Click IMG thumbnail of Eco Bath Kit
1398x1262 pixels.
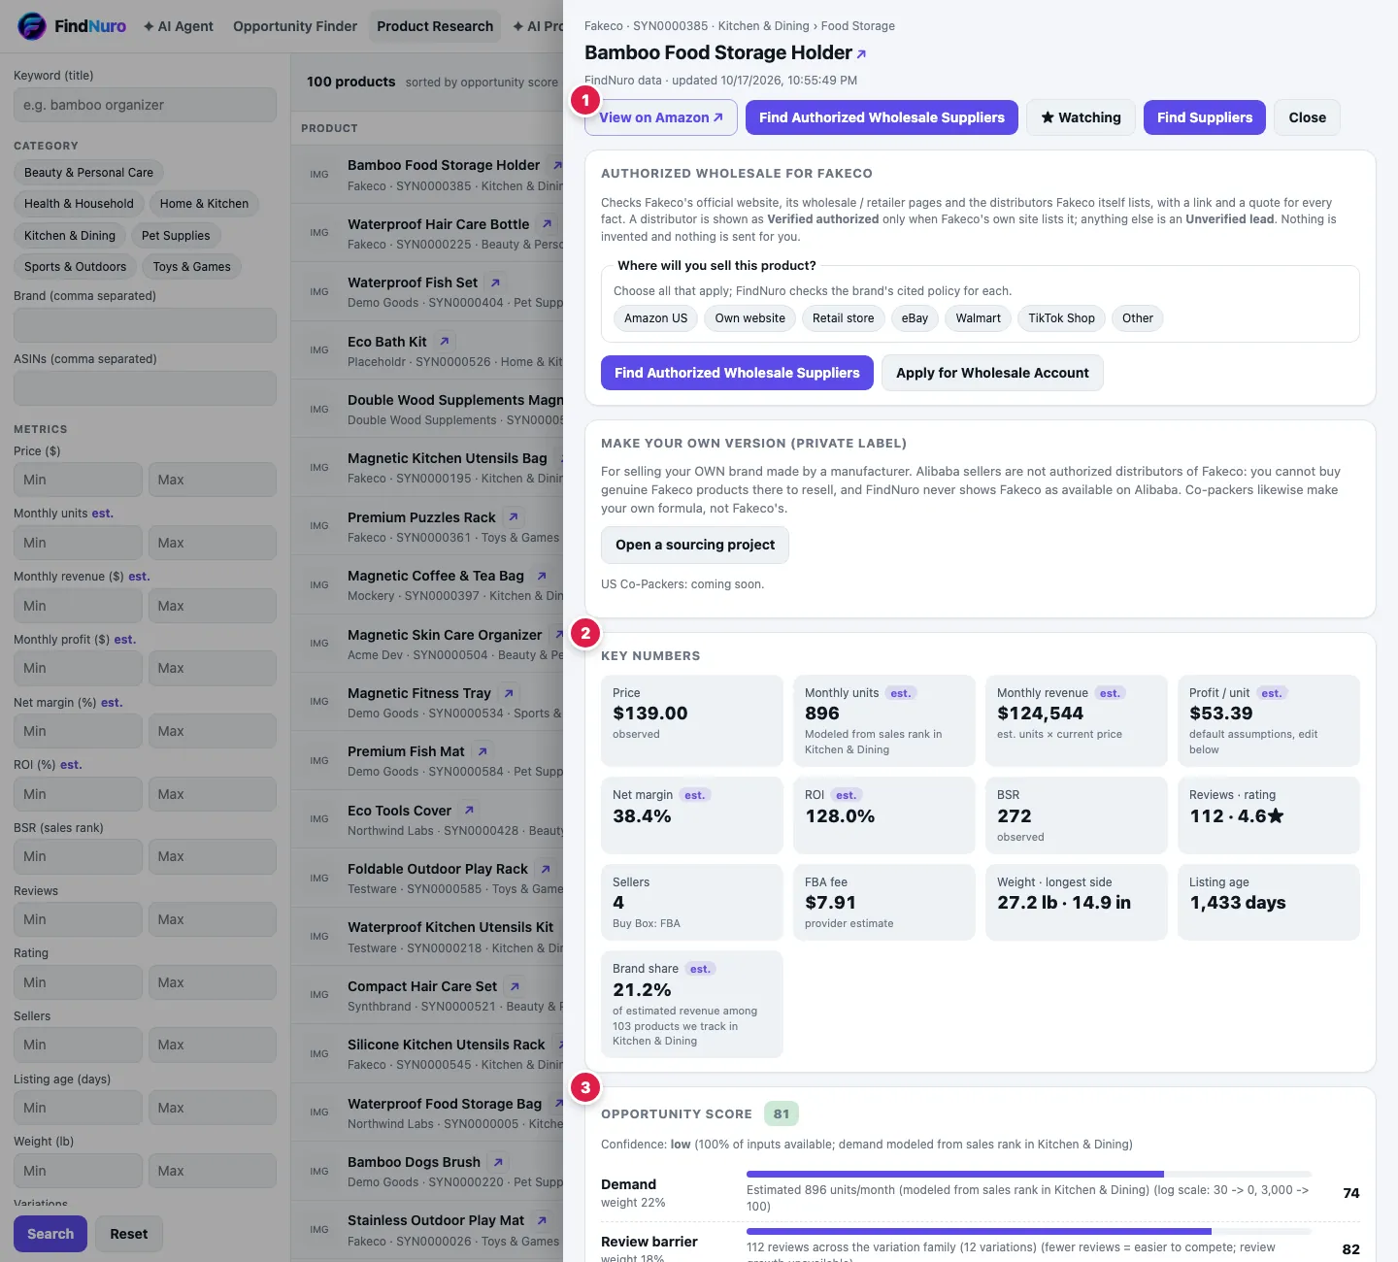click(319, 349)
